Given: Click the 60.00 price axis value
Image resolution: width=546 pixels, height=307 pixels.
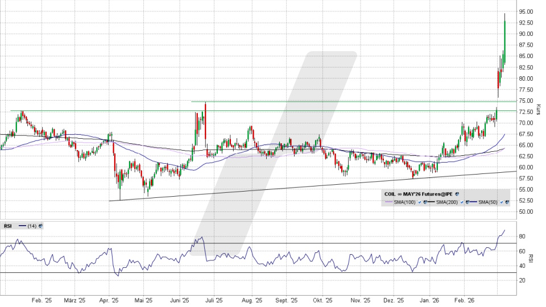Looking at the screenshot, I should pyautogui.click(x=526, y=167).
